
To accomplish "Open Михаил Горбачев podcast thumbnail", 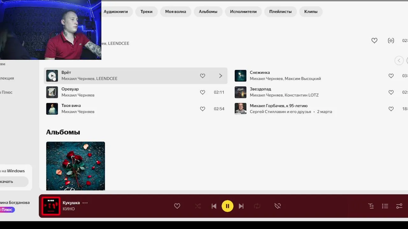I will [x=241, y=109].
